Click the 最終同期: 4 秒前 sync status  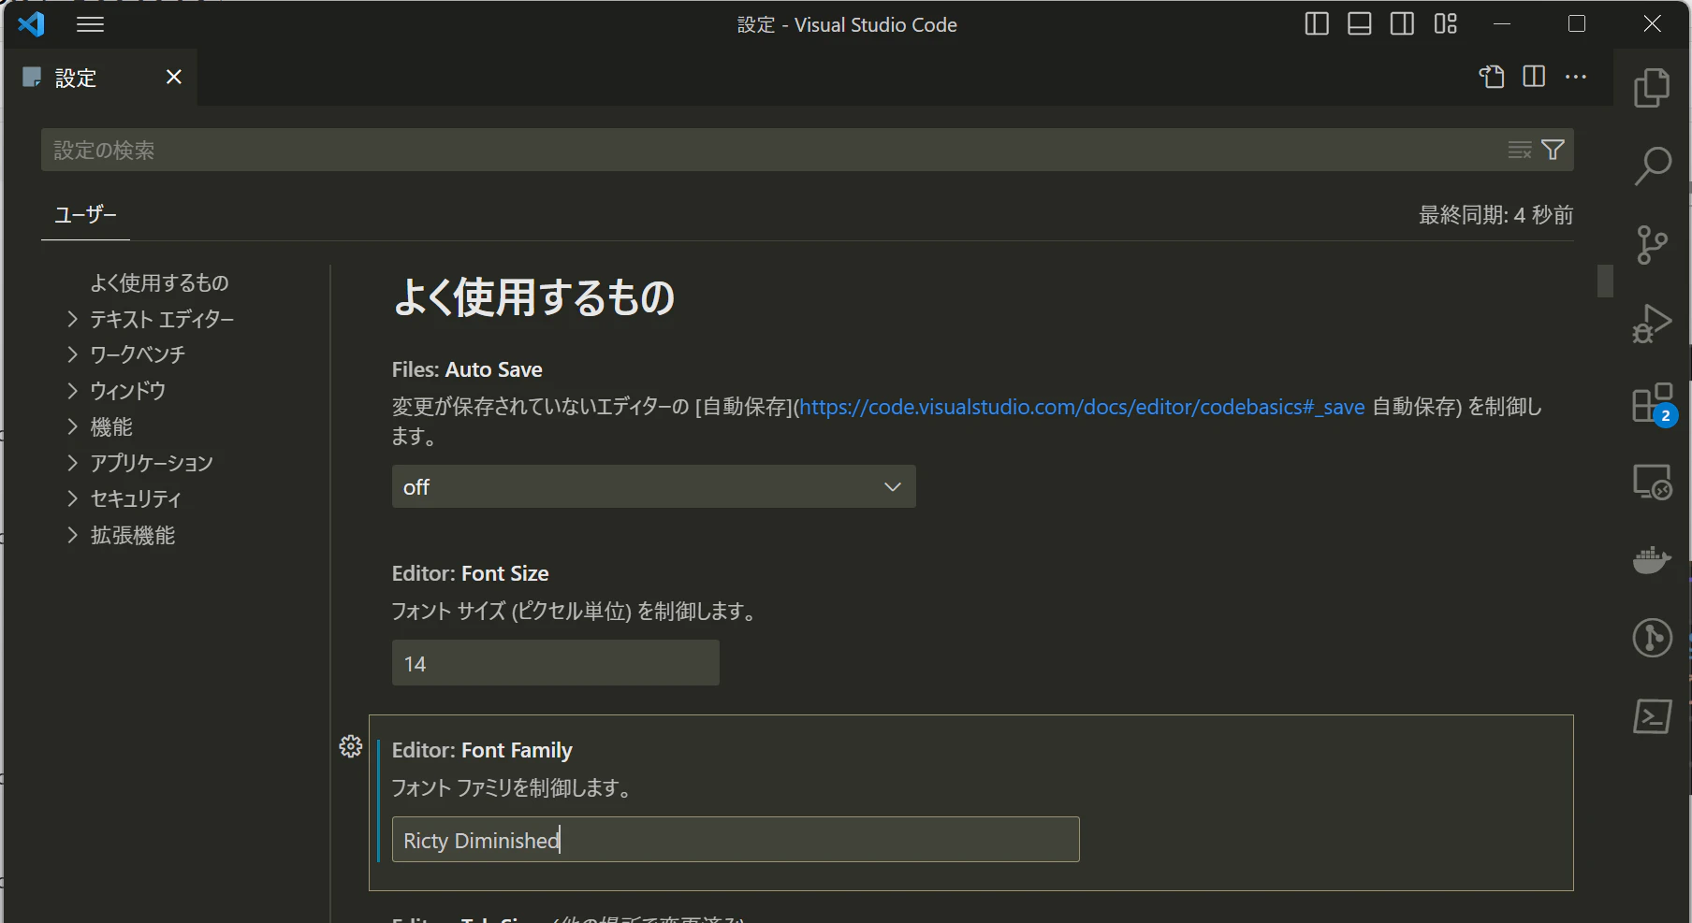(1495, 215)
